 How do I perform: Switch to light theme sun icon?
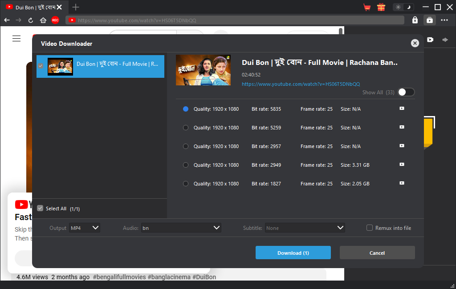398,7
